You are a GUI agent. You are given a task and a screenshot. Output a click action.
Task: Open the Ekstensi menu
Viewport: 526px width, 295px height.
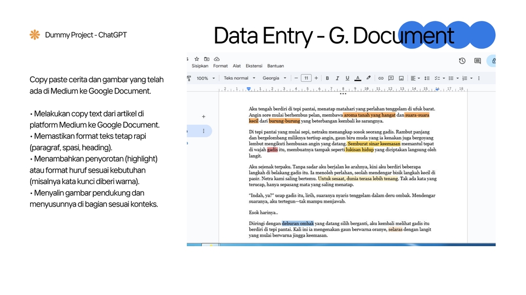(254, 66)
